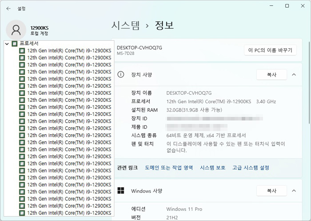
Task: Click the info icon beside 장치 사양
Action: point(120,75)
